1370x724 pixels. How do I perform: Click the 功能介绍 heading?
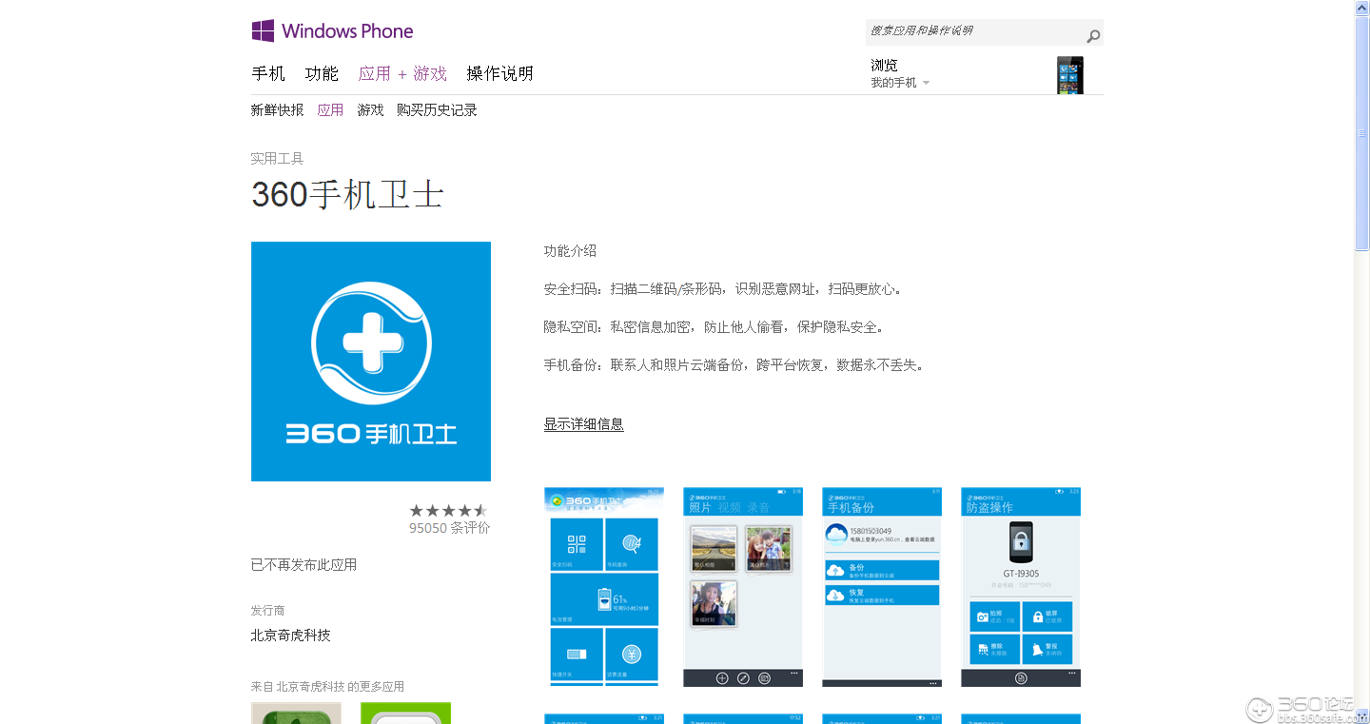(570, 251)
